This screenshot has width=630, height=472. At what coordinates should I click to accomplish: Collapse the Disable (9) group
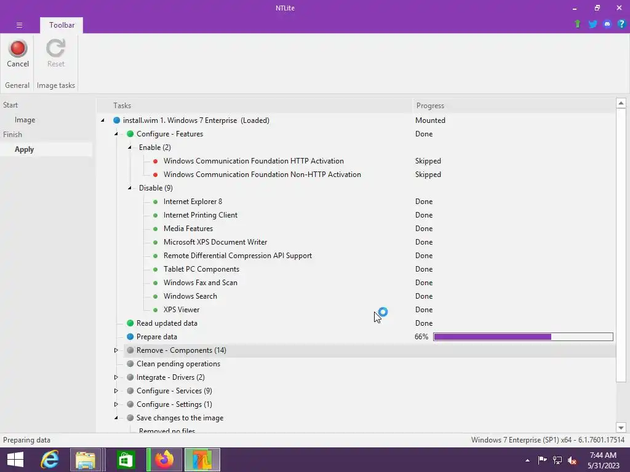[130, 188]
